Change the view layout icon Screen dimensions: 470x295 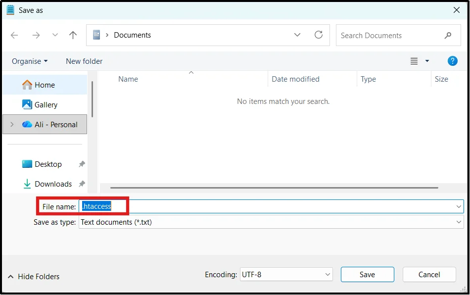click(x=414, y=61)
